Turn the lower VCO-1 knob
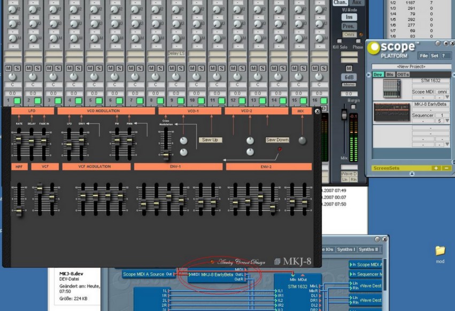The height and width of the screenshot is (311, 455). click(184, 152)
